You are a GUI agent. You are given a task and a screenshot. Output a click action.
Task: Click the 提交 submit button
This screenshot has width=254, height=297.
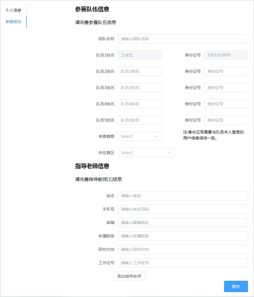coord(236,286)
